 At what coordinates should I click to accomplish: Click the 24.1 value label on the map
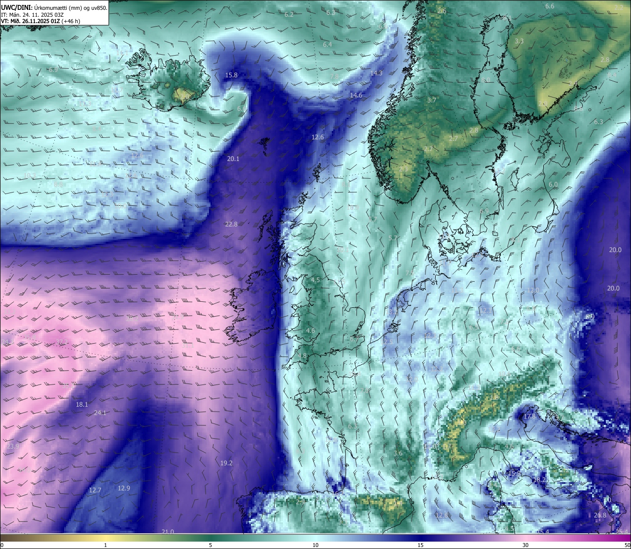100,413
